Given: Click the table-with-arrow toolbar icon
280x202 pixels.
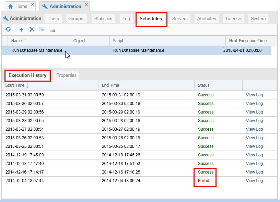Looking at the screenshot, I should (x=42, y=29).
